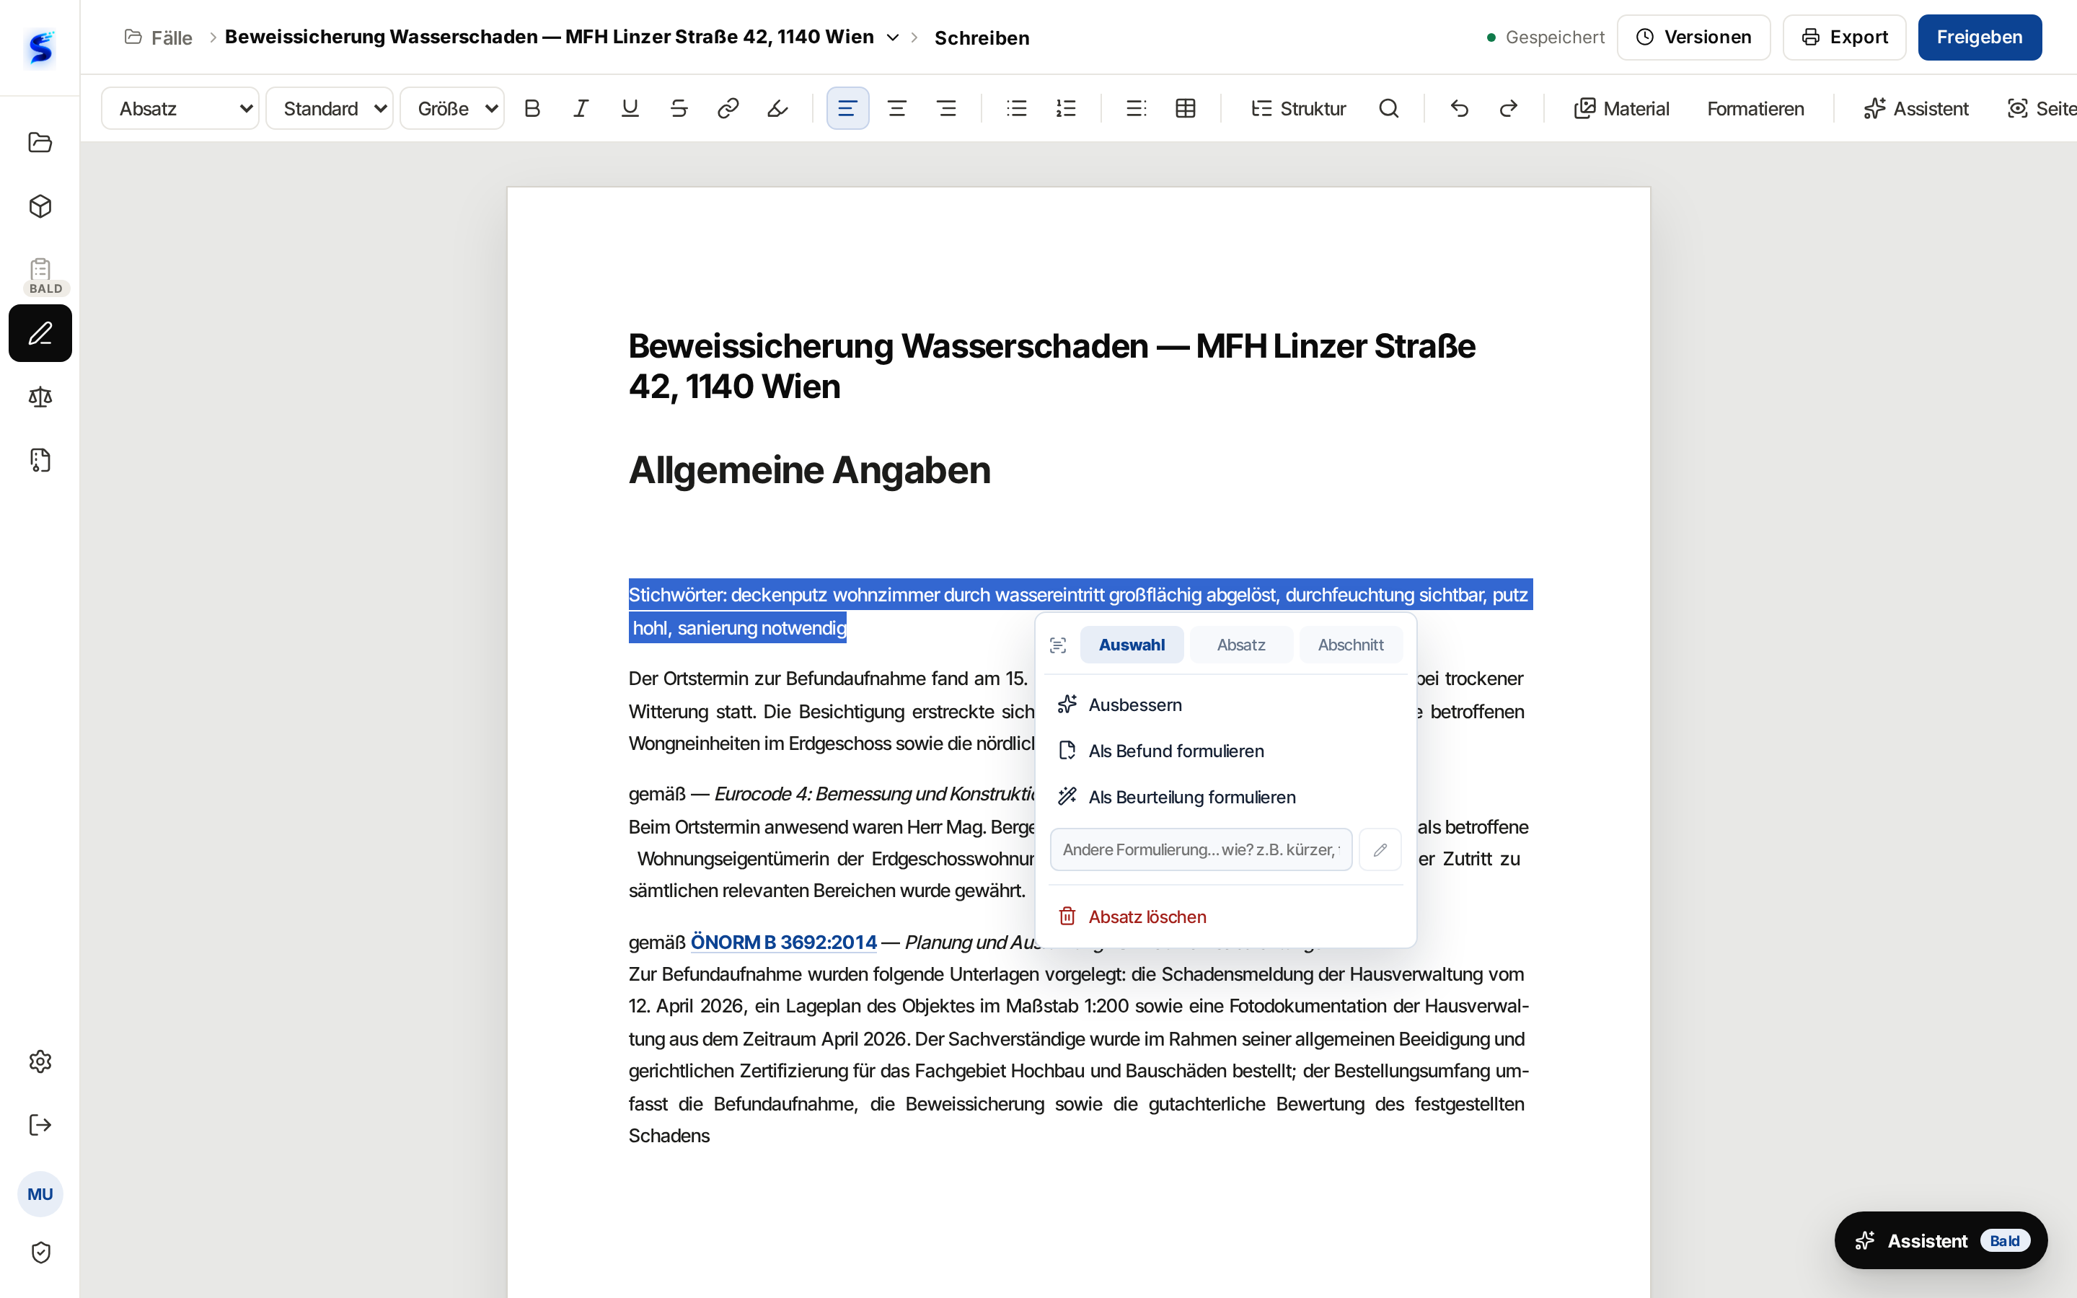Viewport: 2077px width, 1298px height.
Task: Select the Abschnitt tab in popup
Action: [x=1351, y=645]
